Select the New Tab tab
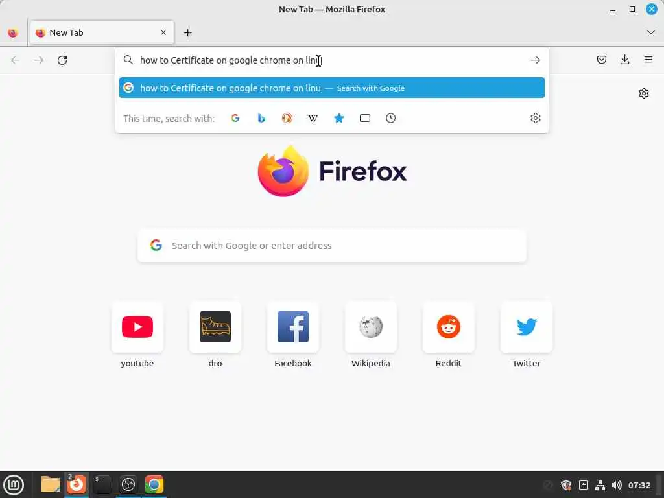The height and width of the screenshot is (498, 664). pos(102,32)
